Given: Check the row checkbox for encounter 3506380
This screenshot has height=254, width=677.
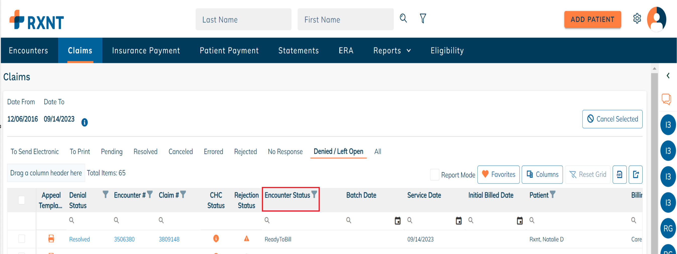Looking at the screenshot, I should tap(22, 239).
